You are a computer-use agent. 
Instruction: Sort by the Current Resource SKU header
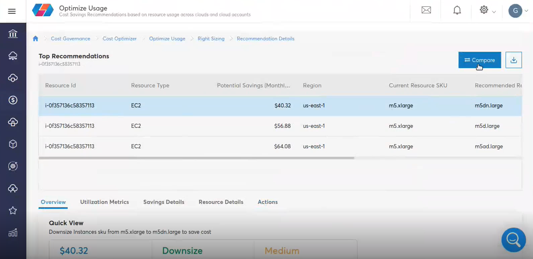click(x=418, y=85)
